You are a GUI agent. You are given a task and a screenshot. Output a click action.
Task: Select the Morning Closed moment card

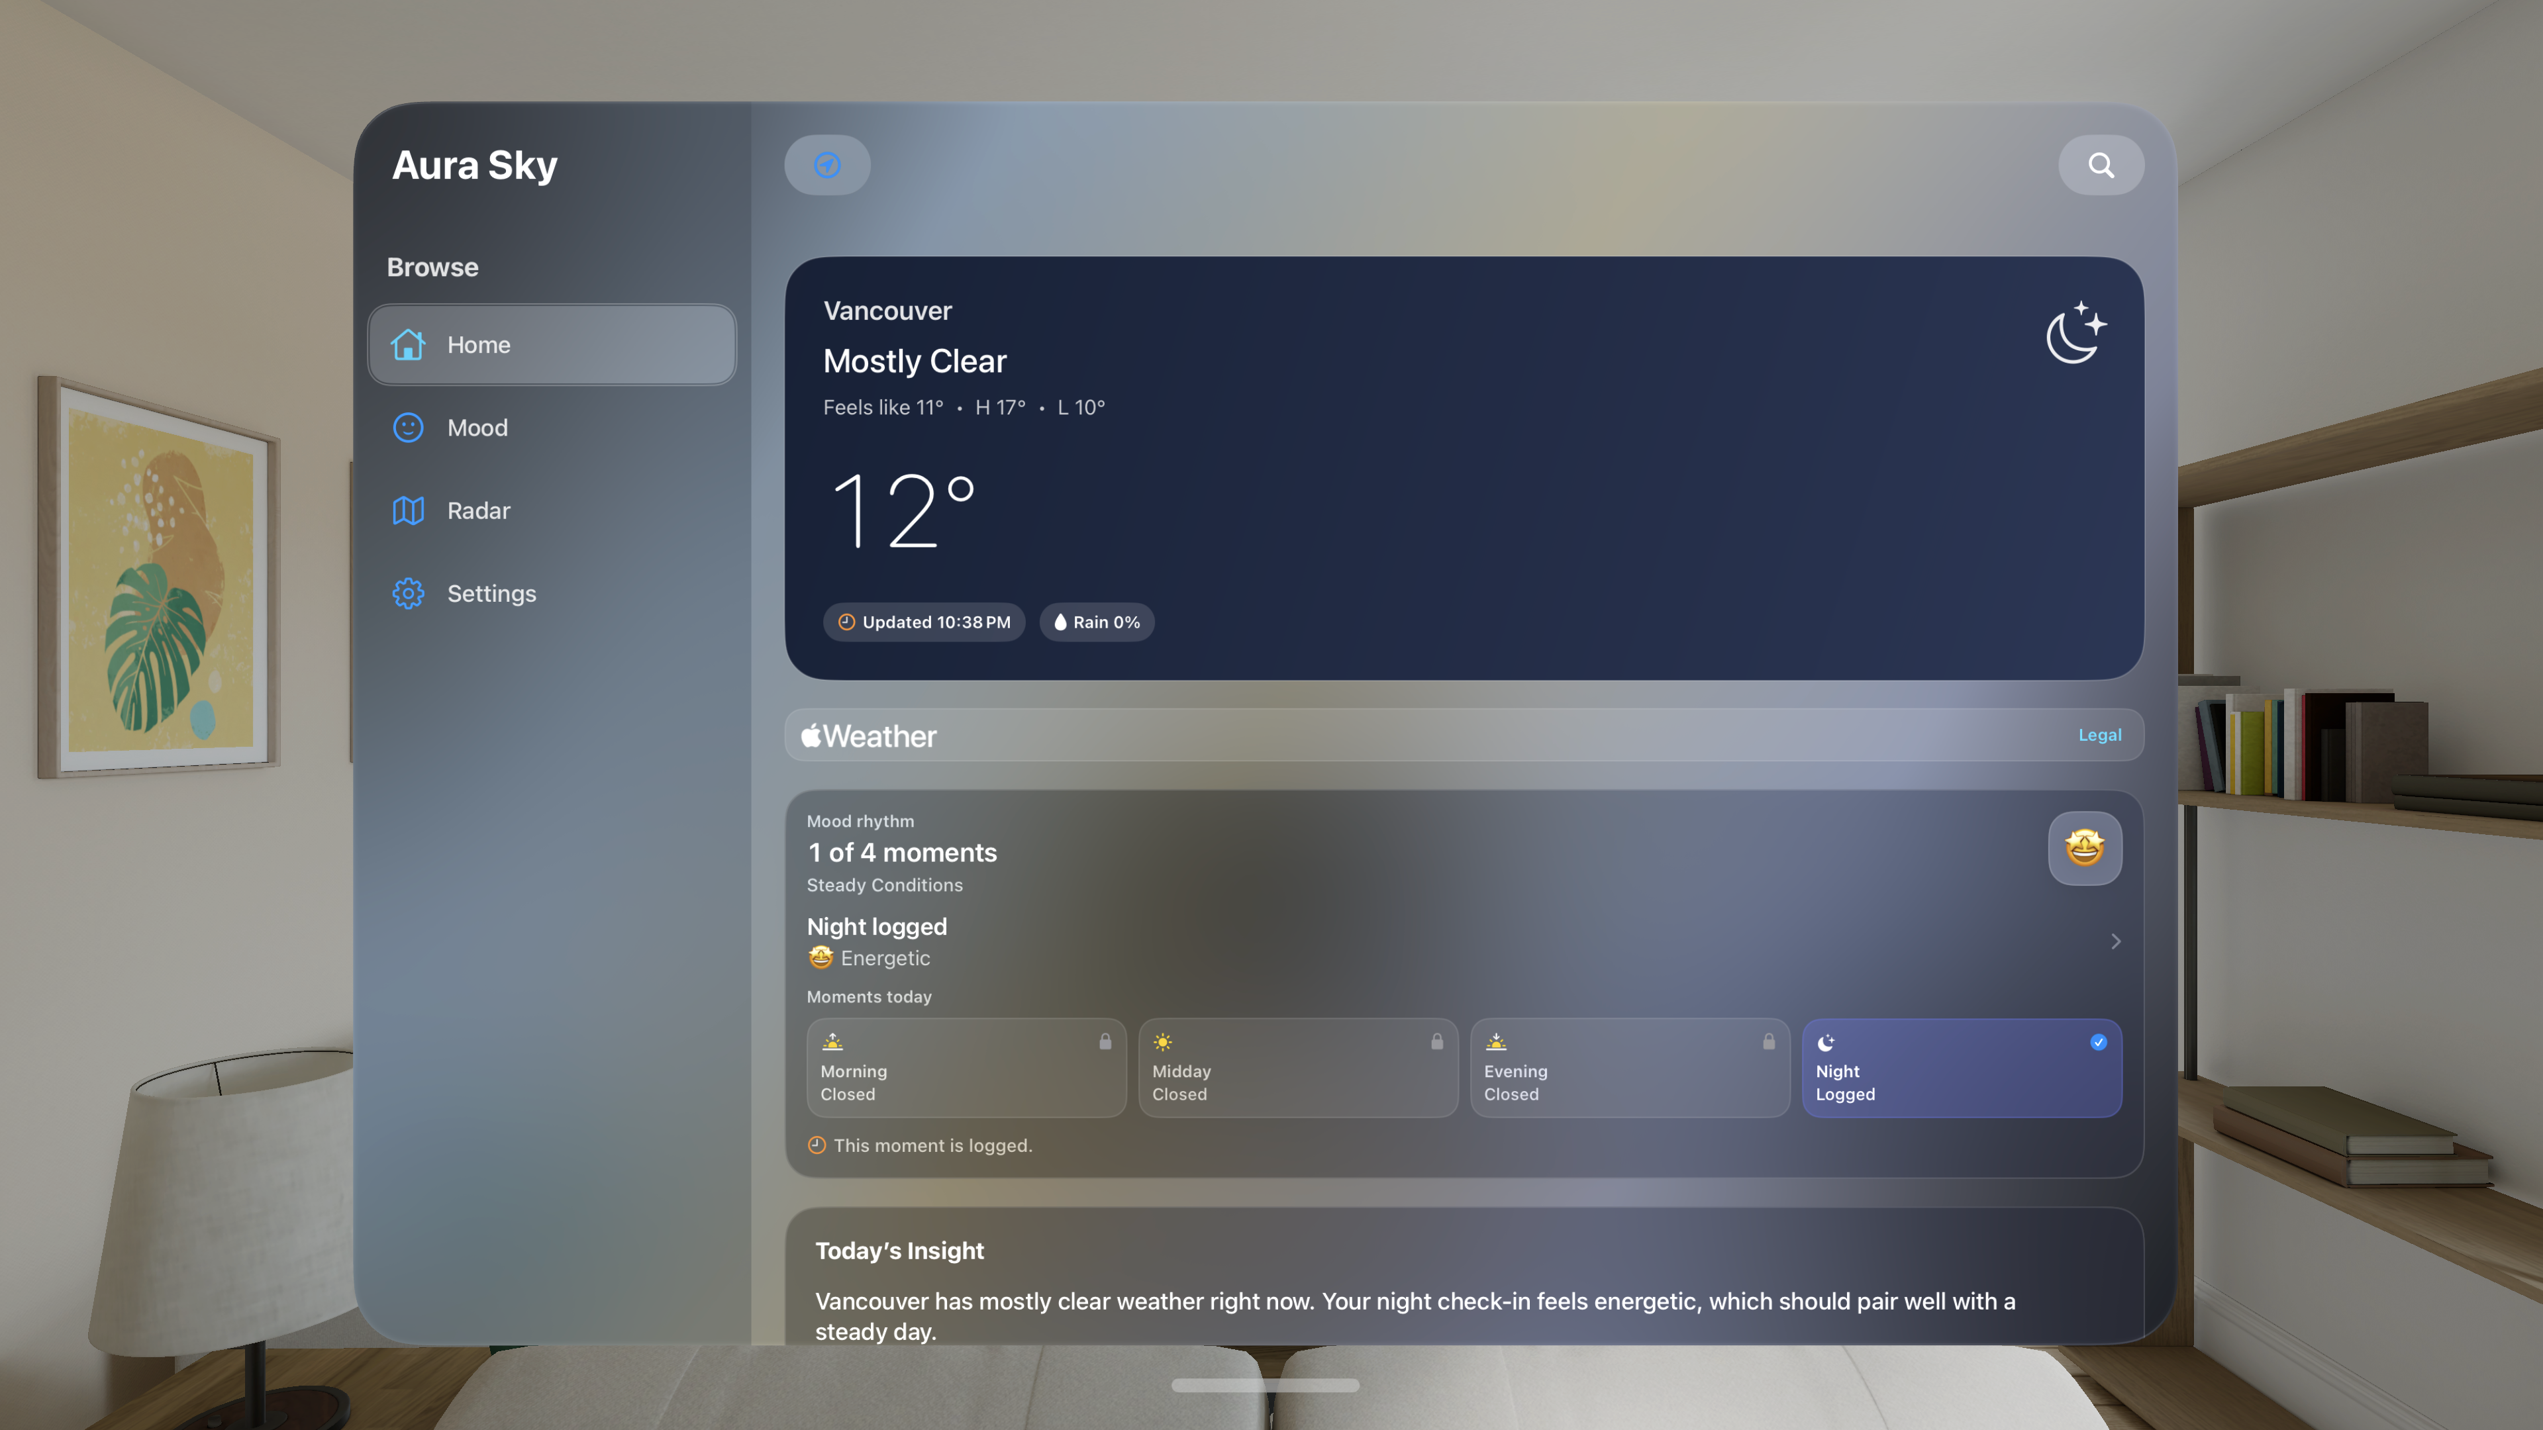966,1068
